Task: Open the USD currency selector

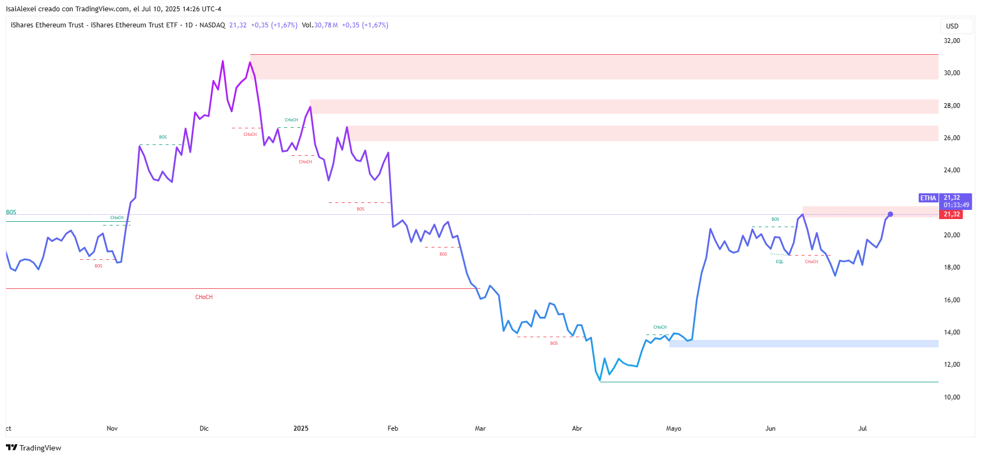Action: pyautogui.click(x=952, y=26)
